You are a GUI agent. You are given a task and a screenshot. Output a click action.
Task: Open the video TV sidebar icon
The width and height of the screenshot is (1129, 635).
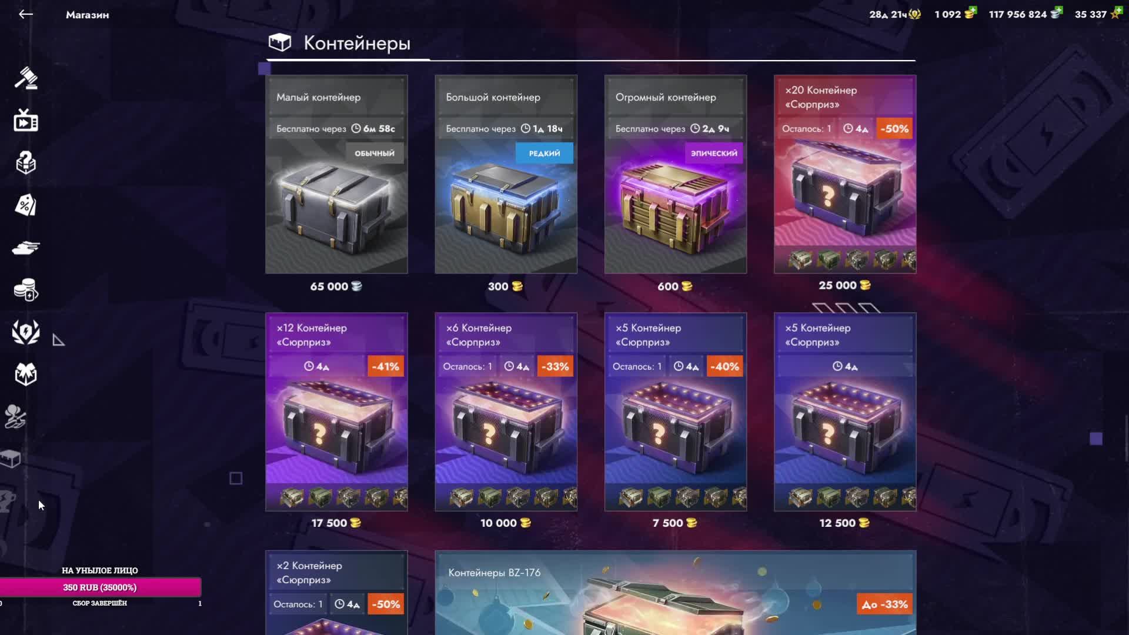click(26, 120)
